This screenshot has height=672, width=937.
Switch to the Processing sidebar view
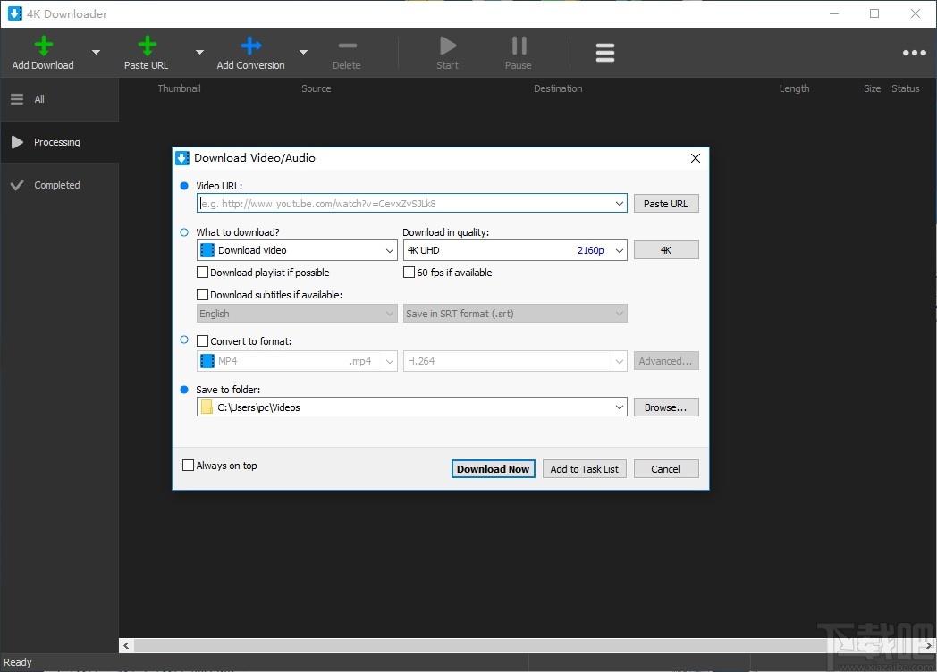(x=59, y=141)
